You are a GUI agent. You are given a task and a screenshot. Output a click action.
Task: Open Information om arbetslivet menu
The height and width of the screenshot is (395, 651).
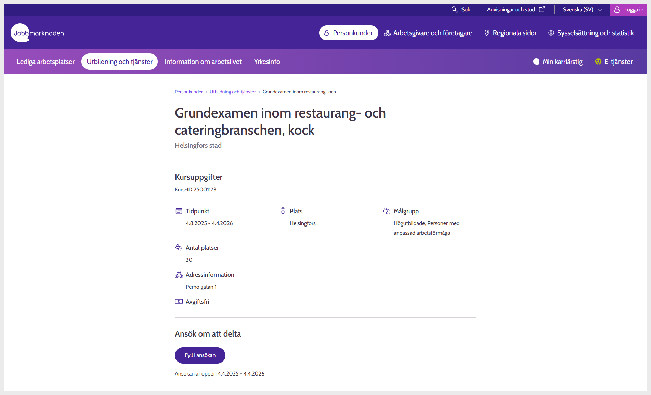click(x=203, y=62)
